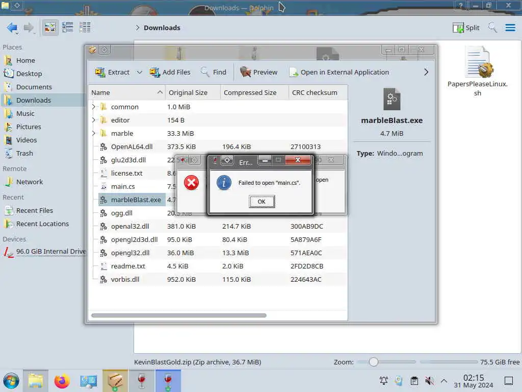Select readme.txt in archive list
The image size is (522, 392).
(128, 266)
